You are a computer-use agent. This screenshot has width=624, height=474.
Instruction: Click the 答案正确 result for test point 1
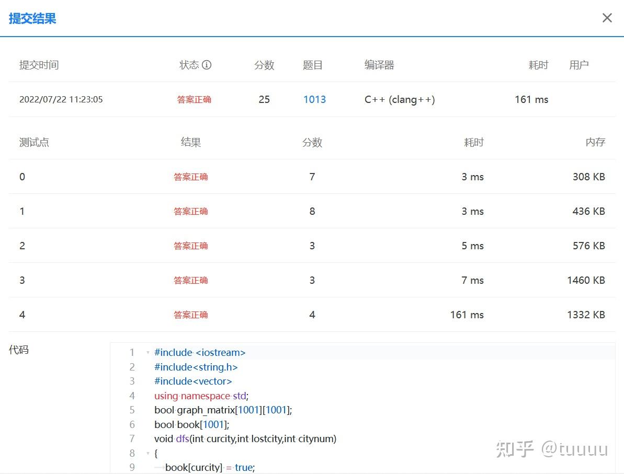coord(190,211)
